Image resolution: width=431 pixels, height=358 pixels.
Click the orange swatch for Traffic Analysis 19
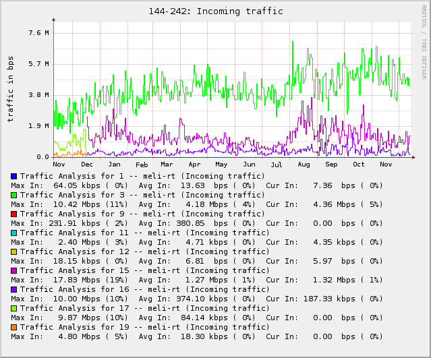click(14, 327)
